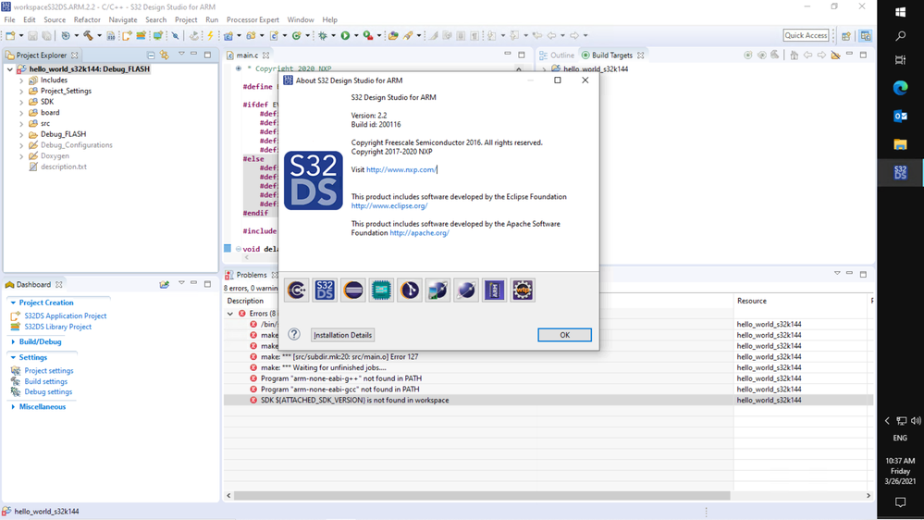Click S32DS Application Project link

[66, 316]
